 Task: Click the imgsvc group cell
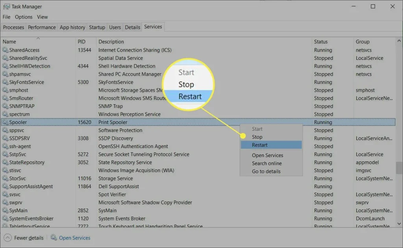pyautogui.click(x=363, y=170)
